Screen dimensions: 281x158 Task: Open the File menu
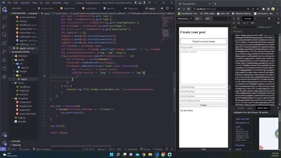coord(9,3)
